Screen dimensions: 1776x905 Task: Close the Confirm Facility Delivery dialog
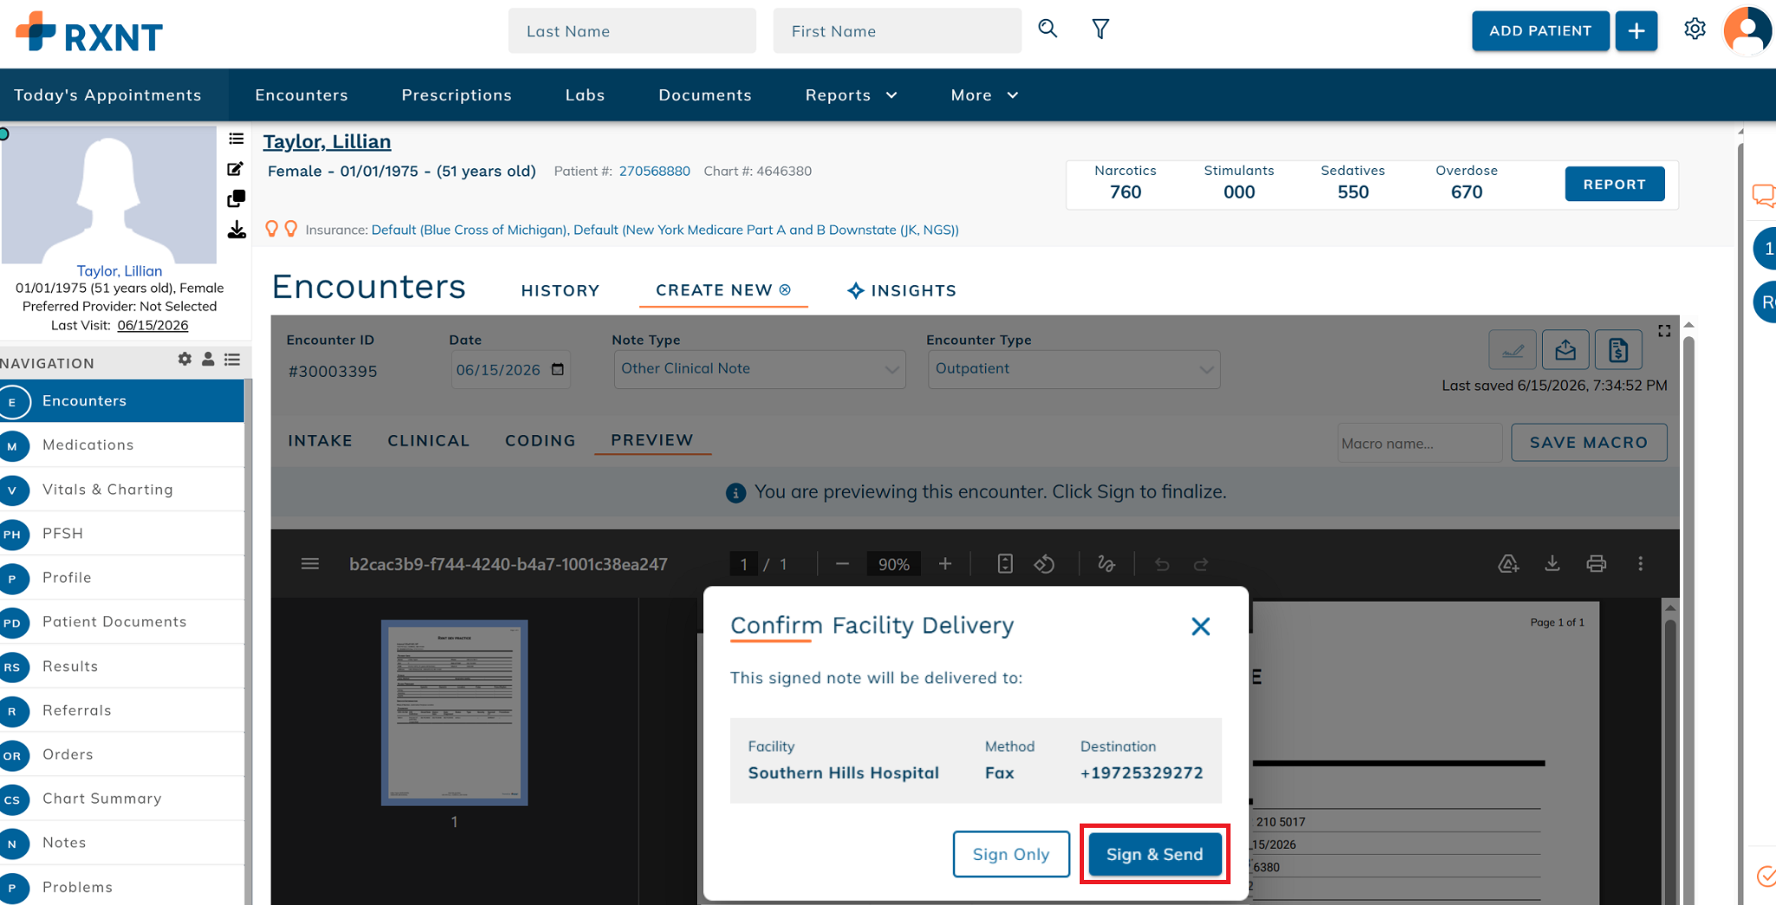coord(1200,626)
